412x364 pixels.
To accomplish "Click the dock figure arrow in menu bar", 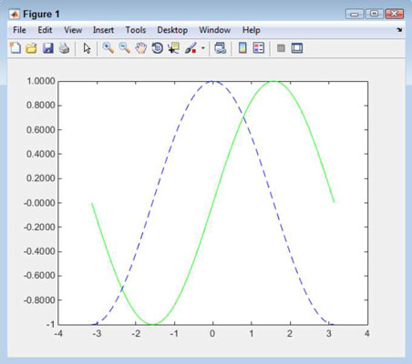I will [x=399, y=30].
